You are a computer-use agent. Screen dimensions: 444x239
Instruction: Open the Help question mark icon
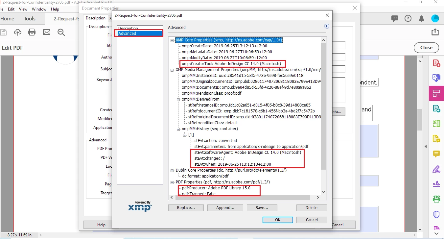(408, 19)
